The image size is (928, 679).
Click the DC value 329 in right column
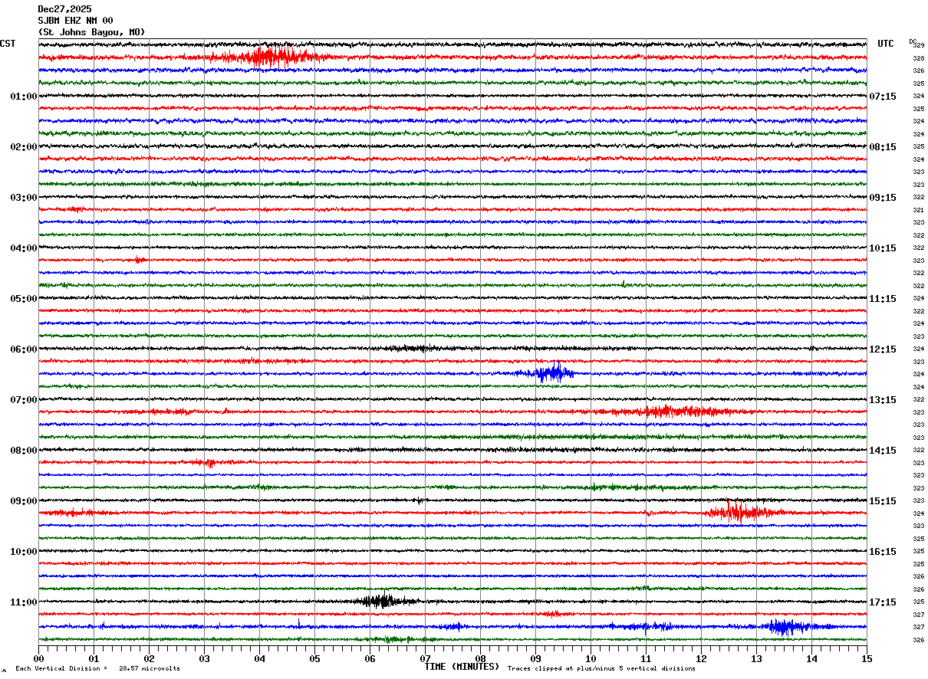[919, 45]
